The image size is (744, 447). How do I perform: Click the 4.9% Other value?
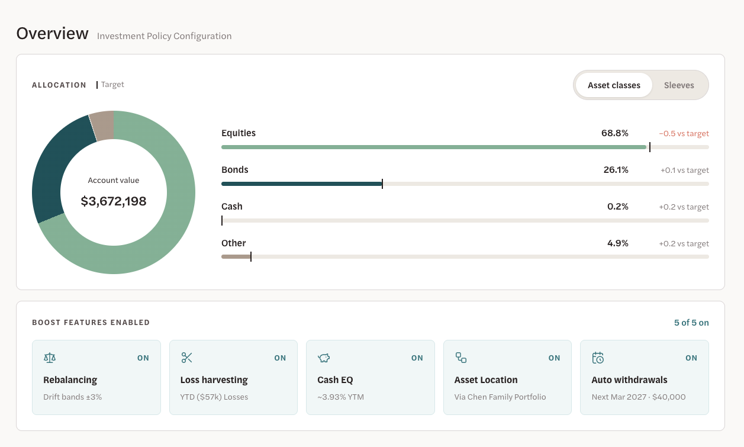click(x=618, y=243)
